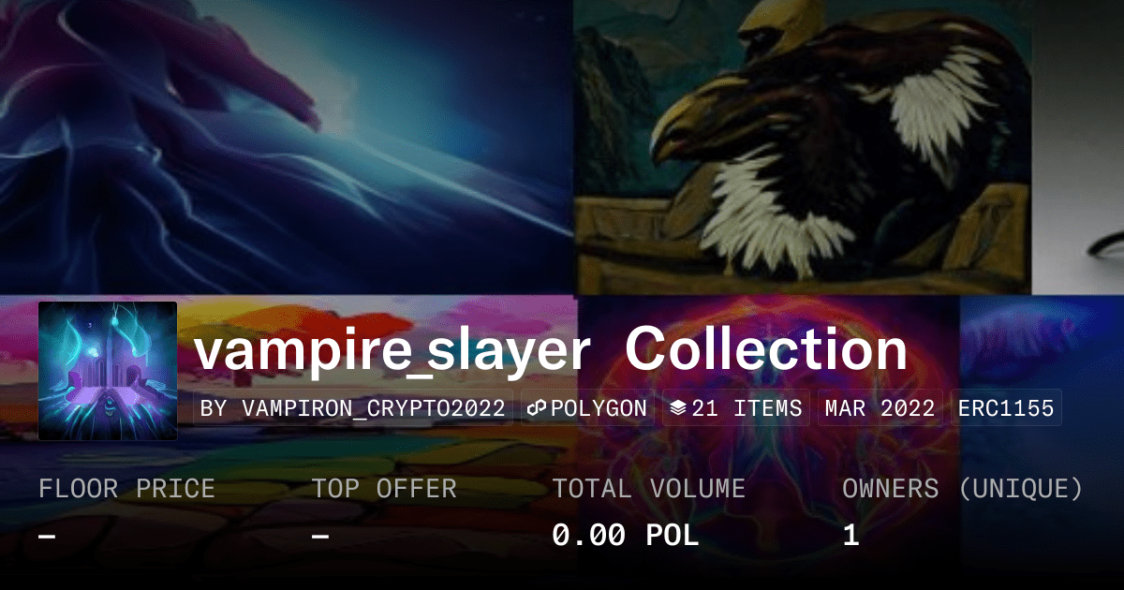This screenshot has height=590, width=1124.
Task: Click the MAR 2022 date badge
Action: tap(880, 408)
